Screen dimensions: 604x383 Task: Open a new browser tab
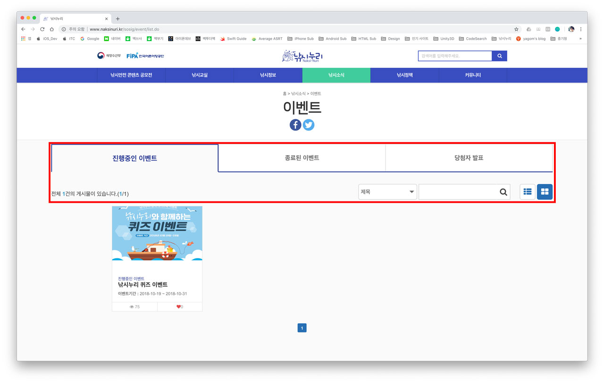pos(118,19)
